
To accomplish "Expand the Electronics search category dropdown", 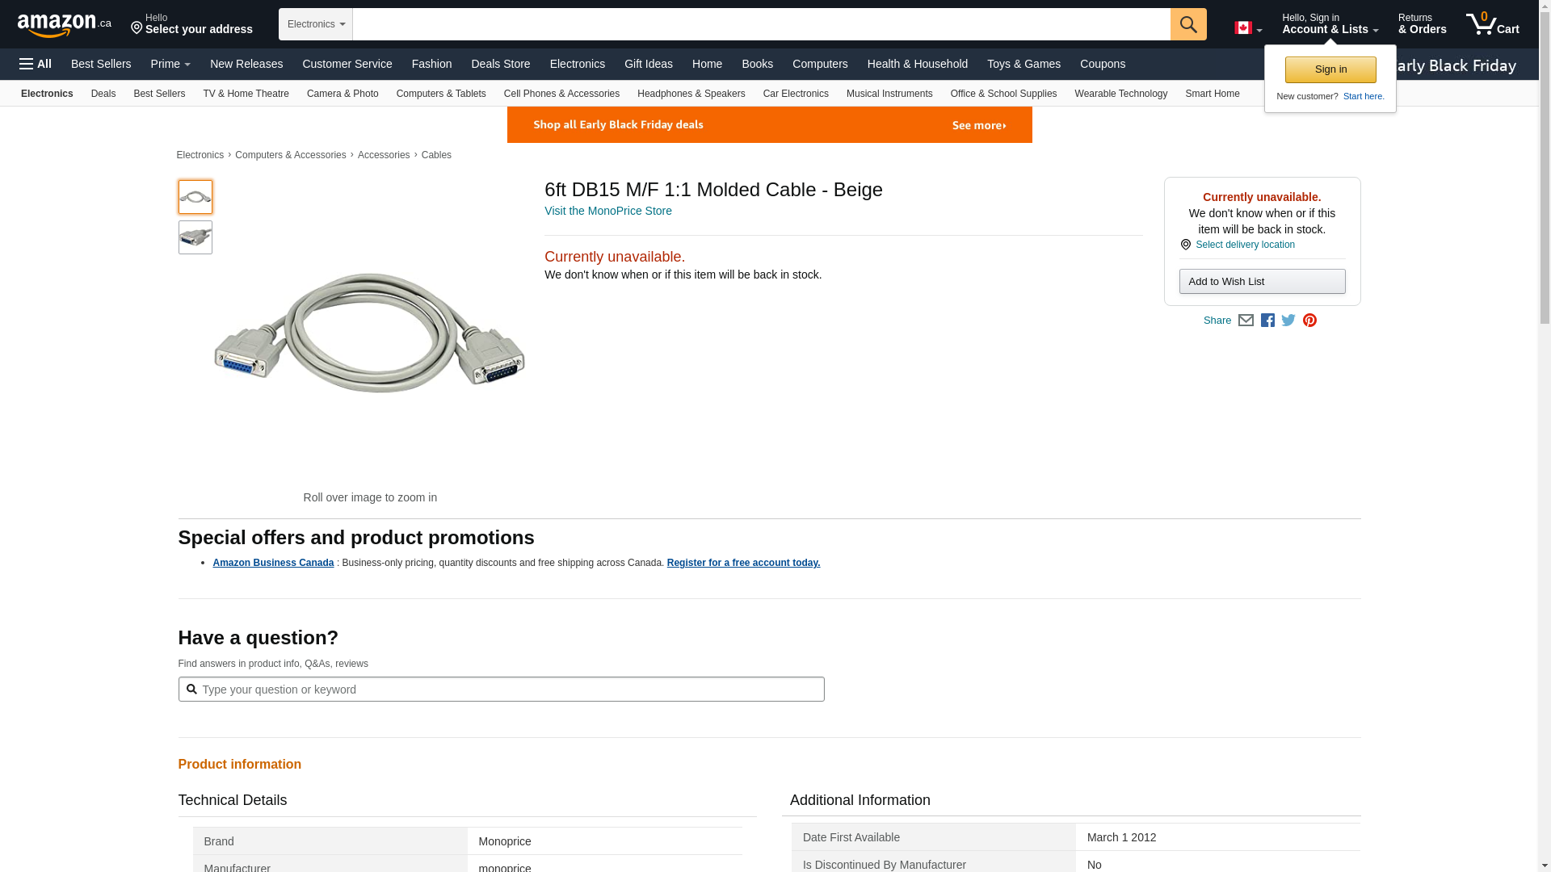I will tap(315, 24).
